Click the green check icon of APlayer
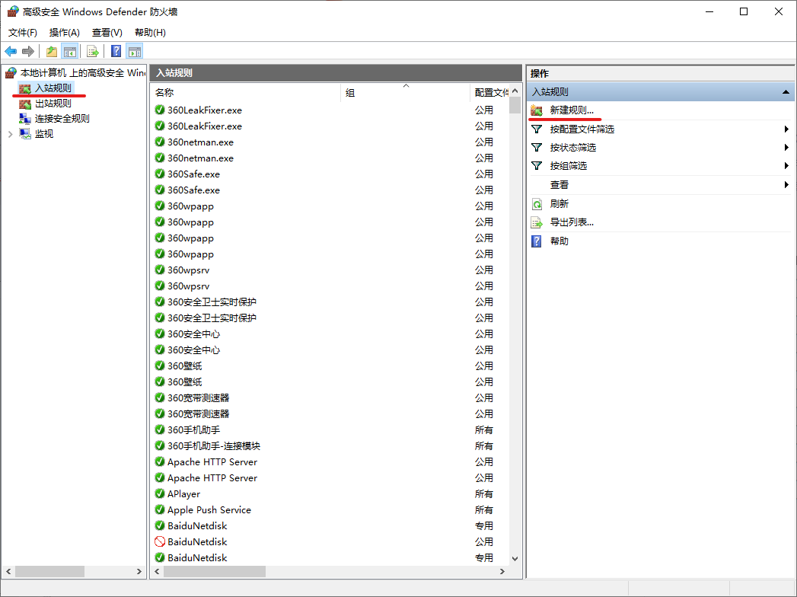Image resolution: width=797 pixels, height=597 pixels. [x=160, y=493]
